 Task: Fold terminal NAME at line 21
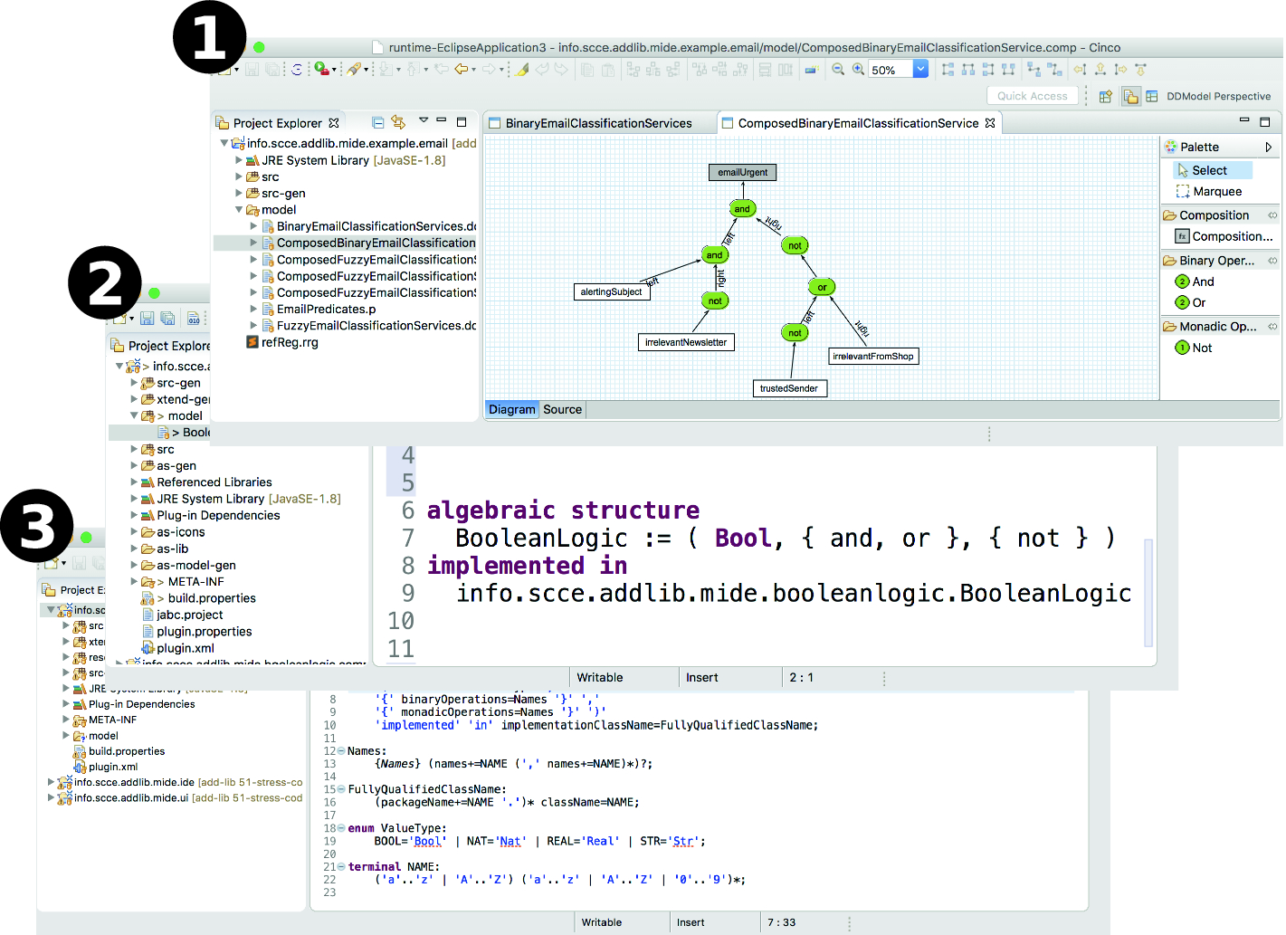(341, 867)
